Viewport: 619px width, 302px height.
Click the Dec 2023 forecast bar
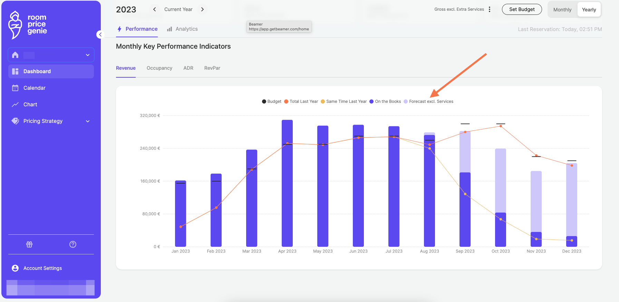coord(572,200)
